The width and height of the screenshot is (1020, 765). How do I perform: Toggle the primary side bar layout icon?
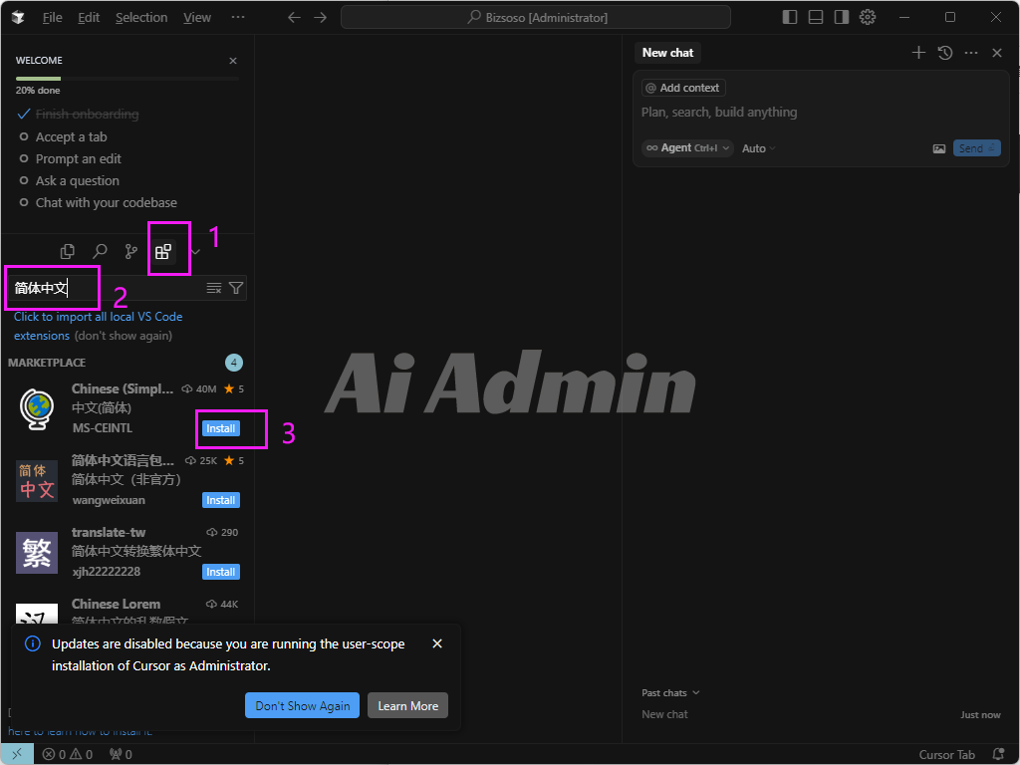[790, 18]
